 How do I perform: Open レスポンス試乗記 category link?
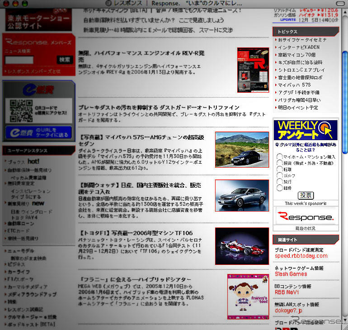[25, 309]
